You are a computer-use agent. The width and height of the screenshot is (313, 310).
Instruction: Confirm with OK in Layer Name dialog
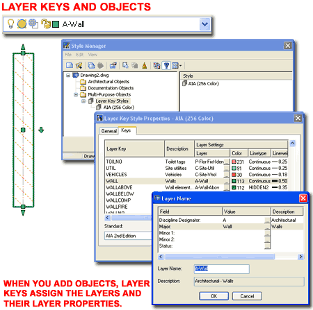click(214, 296)
